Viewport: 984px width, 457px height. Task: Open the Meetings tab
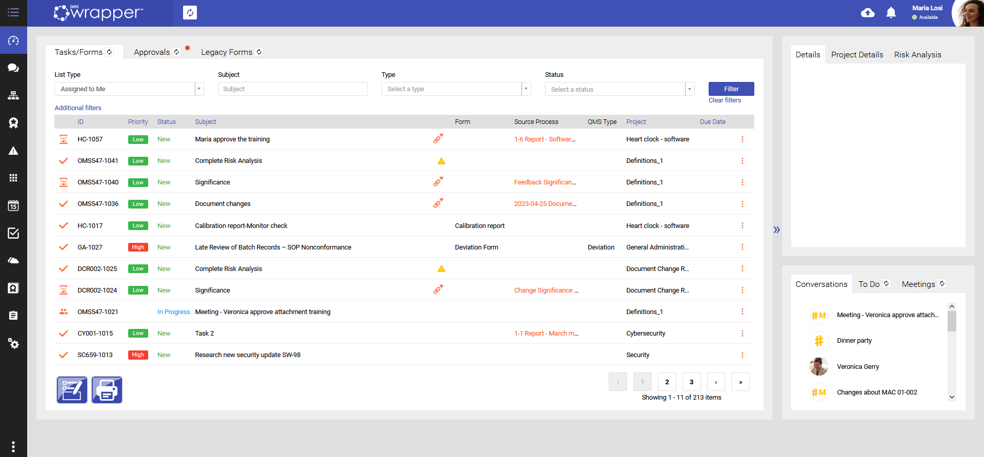[918, 284]
